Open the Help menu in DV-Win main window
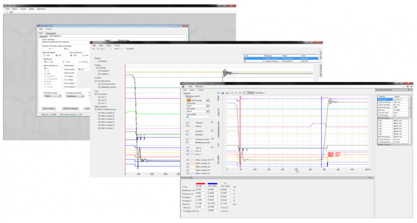This screenshot has height=223, width=417. coord(32,8)
